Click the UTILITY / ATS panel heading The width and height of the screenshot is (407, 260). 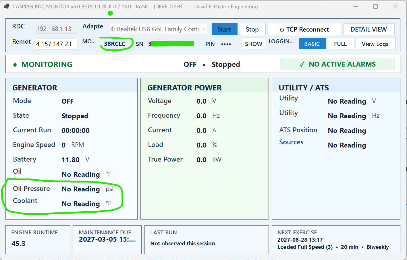tap(304, 88)
